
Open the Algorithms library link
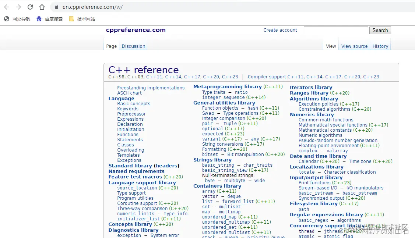pyautogui.click(x=314, y=99)
